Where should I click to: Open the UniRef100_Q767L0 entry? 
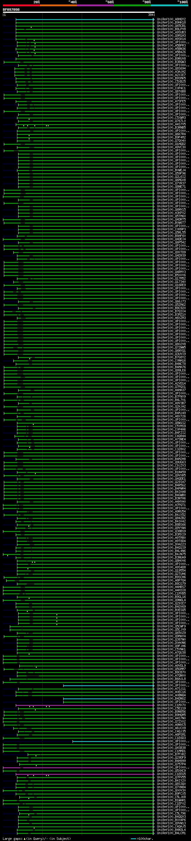pyautogui.click(x=171, y=121)
